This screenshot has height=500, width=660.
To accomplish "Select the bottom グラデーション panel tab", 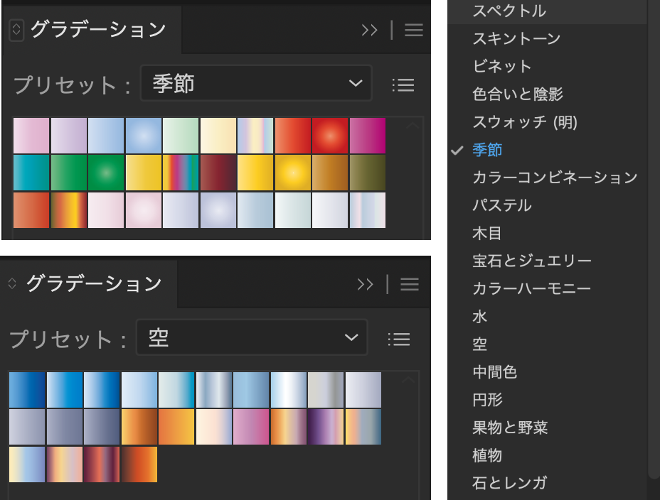I will tap(94, 284).
